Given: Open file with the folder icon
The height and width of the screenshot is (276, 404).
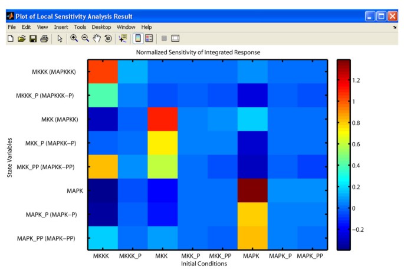Looking at the screenshot, I should [x=22, y=39].
